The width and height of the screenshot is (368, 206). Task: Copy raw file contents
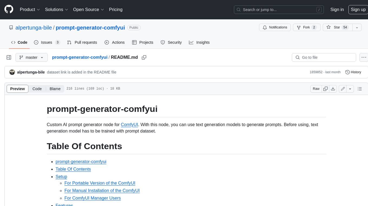326,89
